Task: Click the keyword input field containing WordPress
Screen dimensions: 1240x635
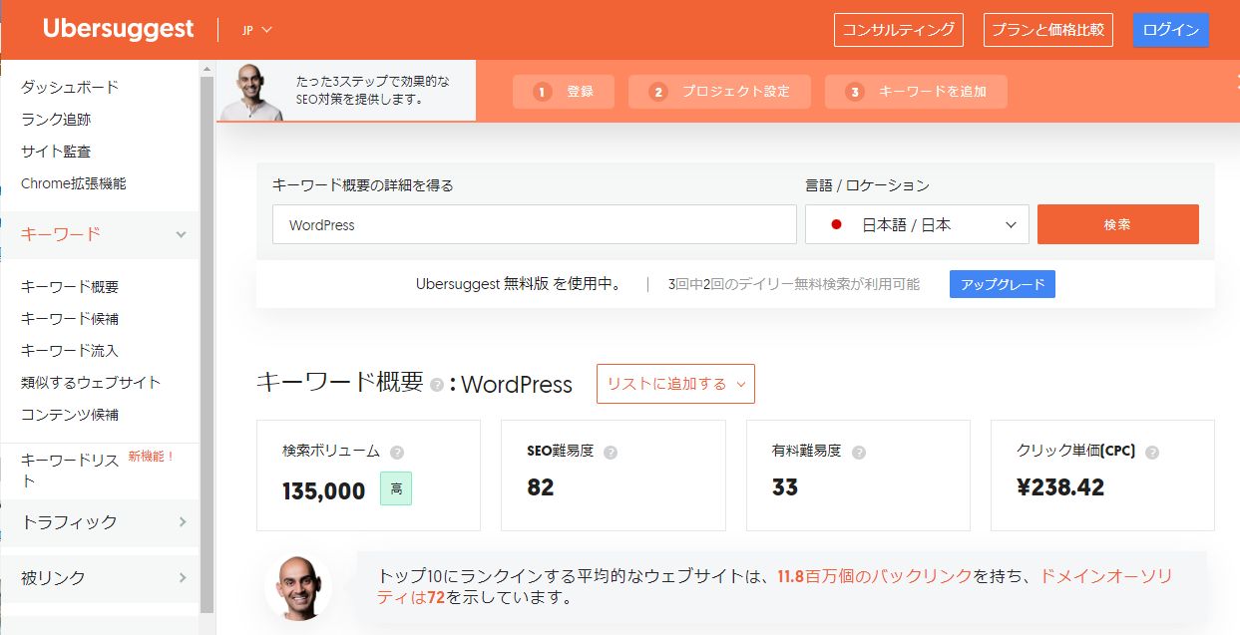Action: tap(535, 224)
